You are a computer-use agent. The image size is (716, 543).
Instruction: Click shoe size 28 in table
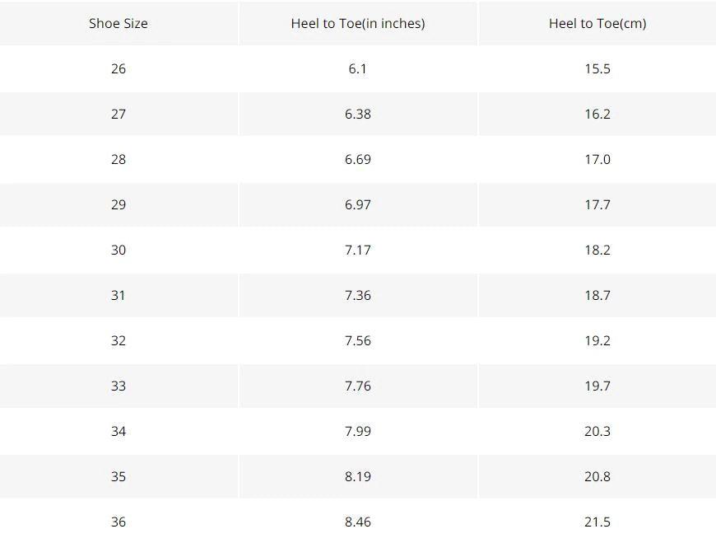pyautogui.click(x=119, y=159)
